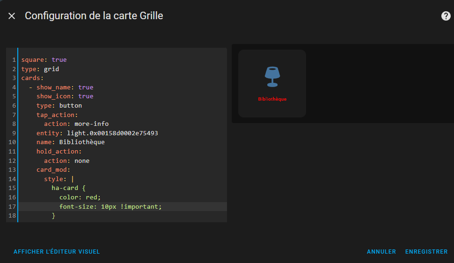Click entity light.0x00158d0002e75493 value
This screenshot has width=454, height=263.
[113, 133]
